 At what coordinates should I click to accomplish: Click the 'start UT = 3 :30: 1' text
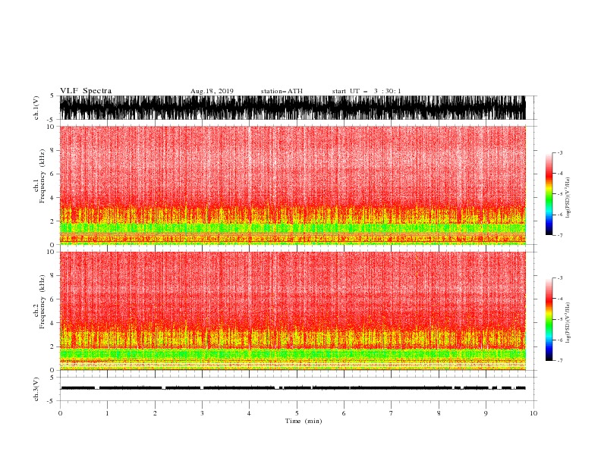[x=367, y=91]
